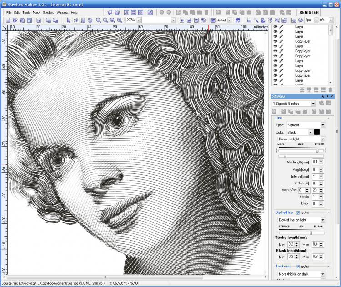This screenshot has width=341, height=287.
Task: Toggle the Dashed line on/off checkbox
Action: [x=298, y=213]
